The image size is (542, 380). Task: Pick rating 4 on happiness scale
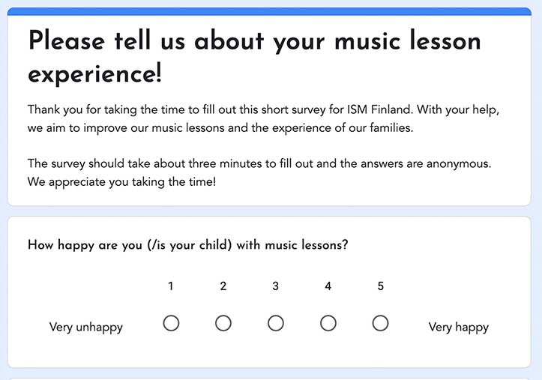pos(328,323)
